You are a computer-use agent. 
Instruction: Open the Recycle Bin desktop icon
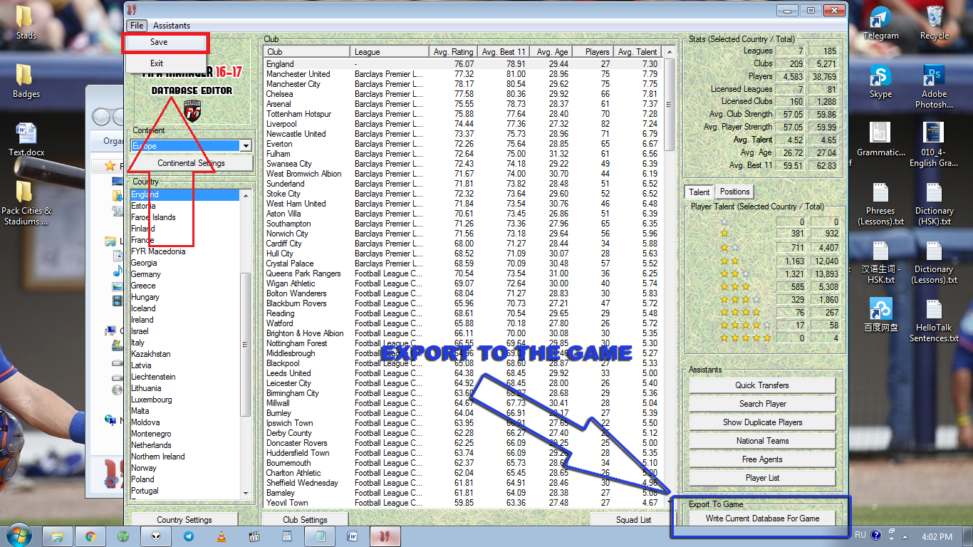click(x=934, y=24)
